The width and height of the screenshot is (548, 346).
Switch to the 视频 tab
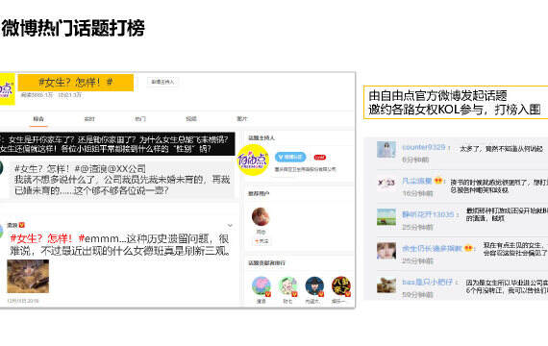(191, 119)
